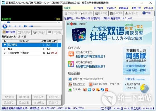Skip to the previous track
156x111 pixels.
[x=15, y=26]
